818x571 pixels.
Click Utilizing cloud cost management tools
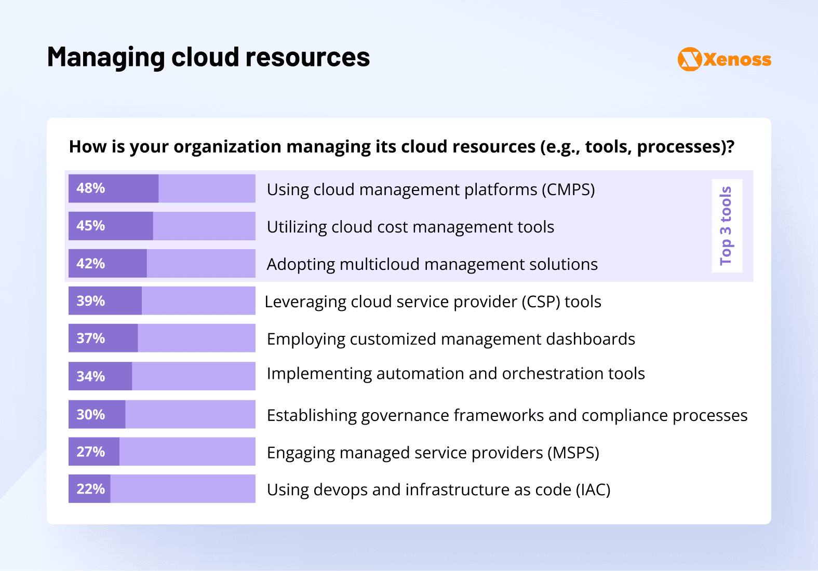point(410,227)
